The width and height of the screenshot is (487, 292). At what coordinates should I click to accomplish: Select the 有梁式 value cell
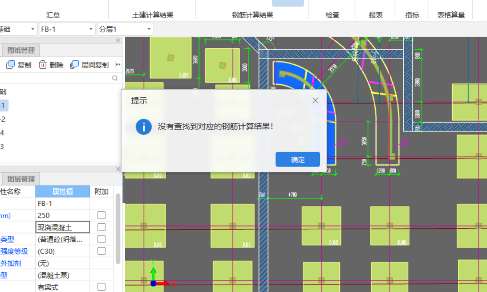[x=63, y=287]
